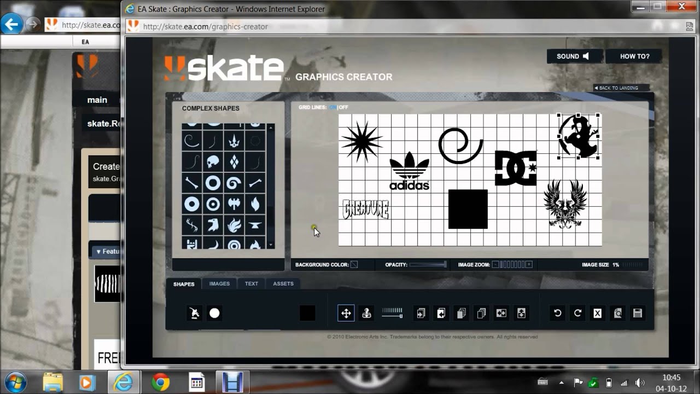Open taskbar clock showing 10:45
Viewport: 700px width, 394px height.
click(671, 382)
